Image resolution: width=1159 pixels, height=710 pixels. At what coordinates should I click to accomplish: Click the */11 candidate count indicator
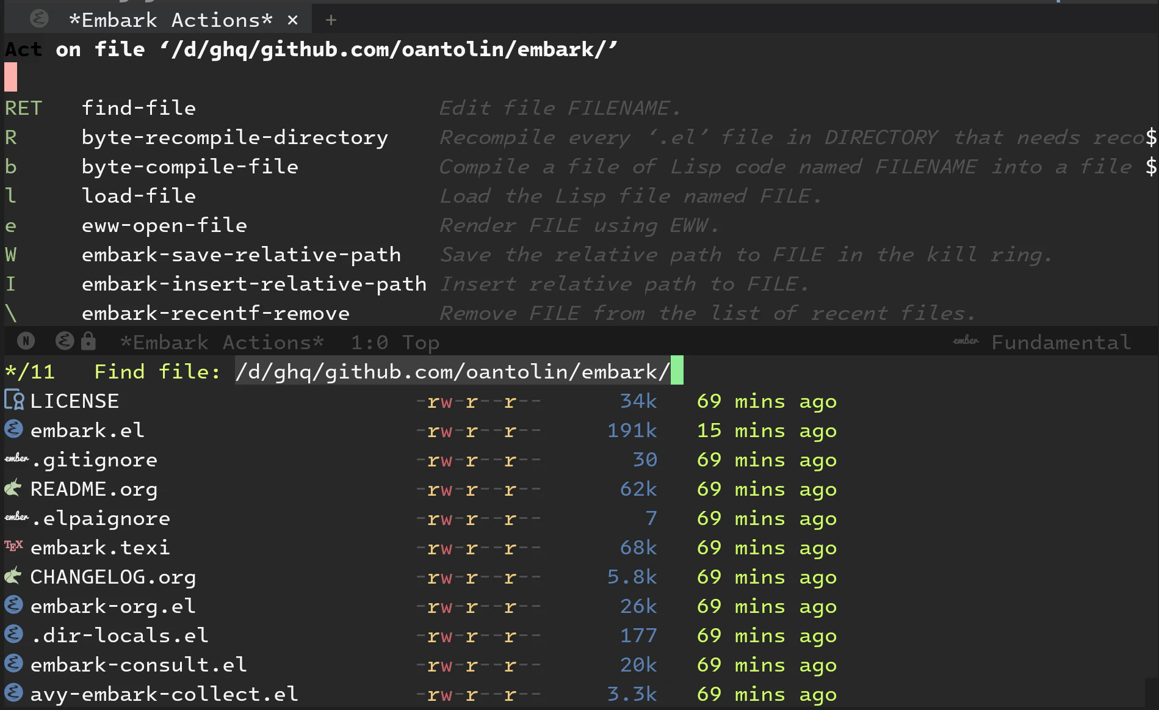(29, 371)
